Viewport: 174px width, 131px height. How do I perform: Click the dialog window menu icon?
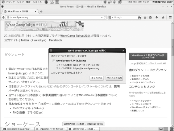pyautogui.click(x=51, y=50)
